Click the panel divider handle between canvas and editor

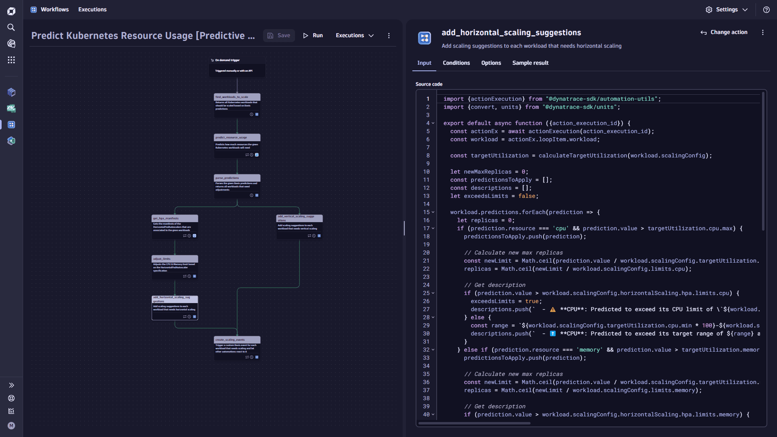coord(404,228)
